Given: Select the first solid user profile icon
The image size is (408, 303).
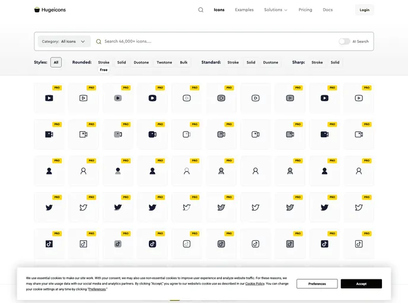Looking at the screenshot, I should (x=49, y=171).
